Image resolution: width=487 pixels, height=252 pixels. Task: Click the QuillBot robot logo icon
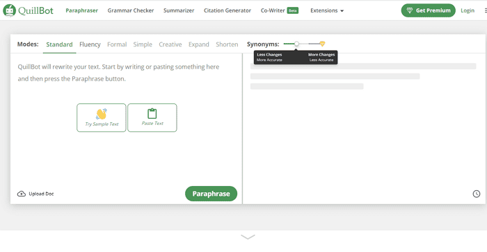tap(9, 10)
